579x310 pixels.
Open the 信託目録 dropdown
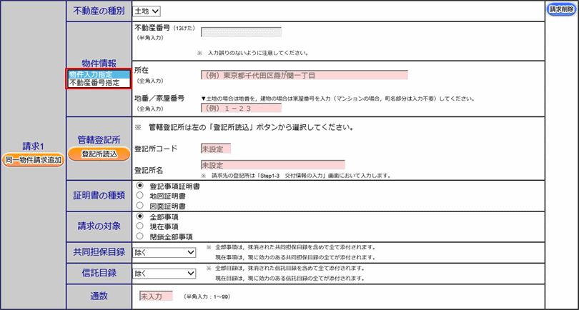pos(164,274)
